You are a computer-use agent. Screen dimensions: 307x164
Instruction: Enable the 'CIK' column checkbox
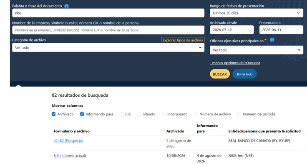(x=121, y=114)
